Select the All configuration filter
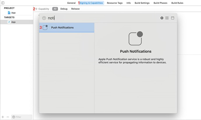Image resolution: width=201 pixels, height=120 pixels. pyautogui.click(x=55, y=9)
